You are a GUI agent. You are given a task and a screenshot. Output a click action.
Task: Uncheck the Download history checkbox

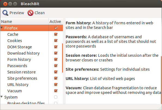click(56, 53)
